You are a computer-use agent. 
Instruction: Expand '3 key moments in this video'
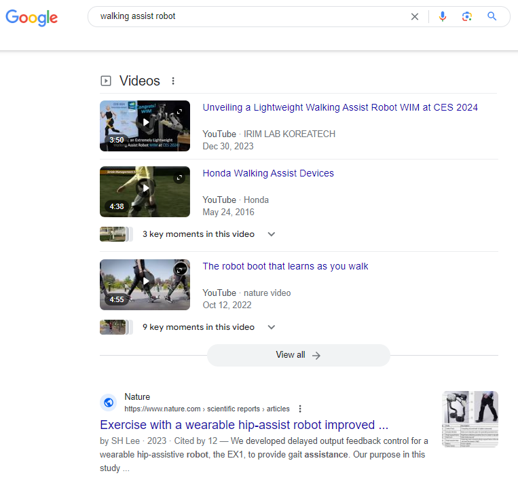click(x=209, y=234)
